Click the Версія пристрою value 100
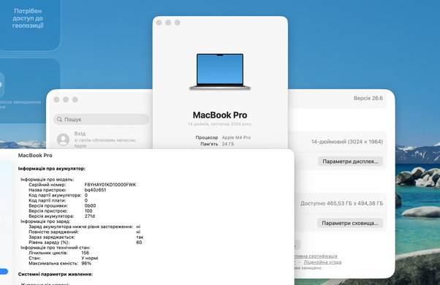440x285 pixels. pyautogui.click(x=88, y=211)
